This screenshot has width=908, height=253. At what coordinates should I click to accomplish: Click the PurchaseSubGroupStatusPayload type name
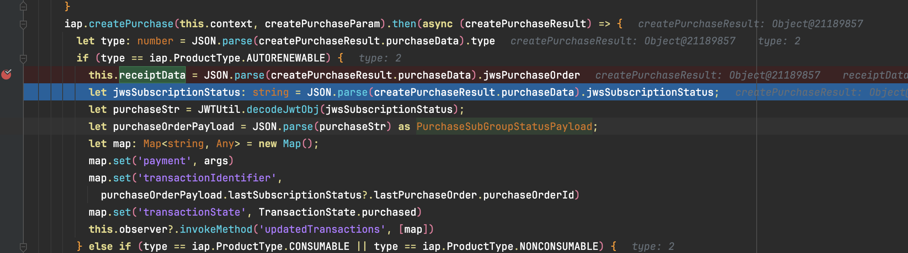point(504,126)
